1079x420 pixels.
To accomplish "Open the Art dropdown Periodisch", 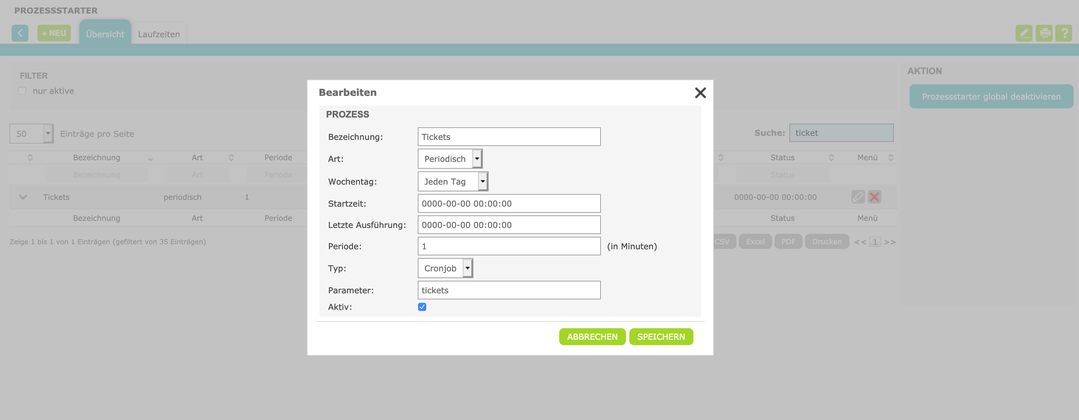I will (x=450, y=159).
